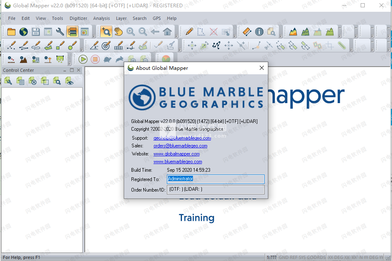Image resolution: width=392 pixels, height=261 pixels.
Task: Open the Digitizer menu
Action: click(79, 18)
